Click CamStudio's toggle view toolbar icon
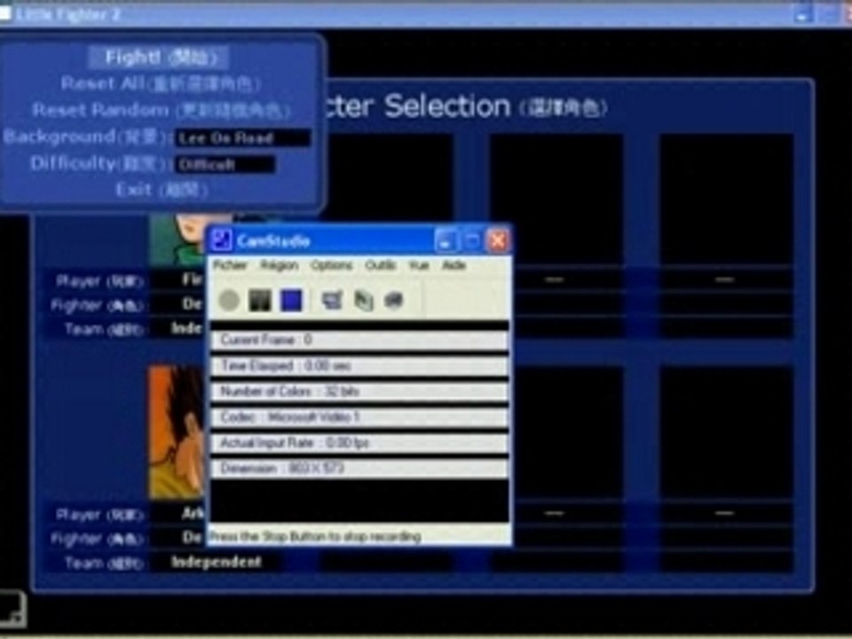The image size is (852, 639). tap(331, 300)
